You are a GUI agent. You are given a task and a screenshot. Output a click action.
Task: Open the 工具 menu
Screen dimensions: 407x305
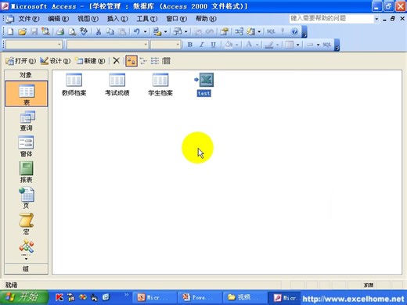[x=147, y=19]
